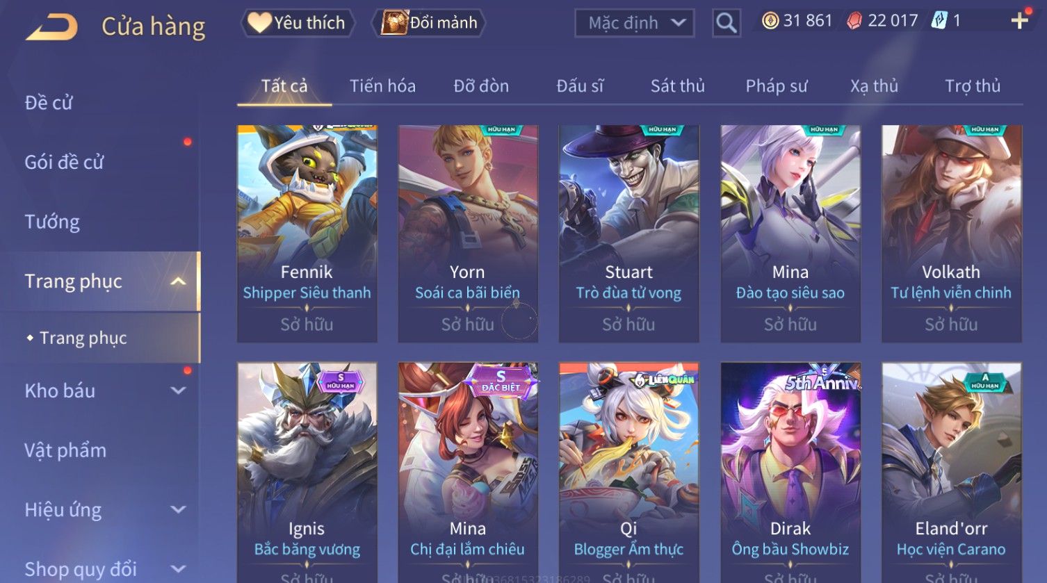The image size is (1047, 583).
Task: Open the Mặc định sort dropdown
Action: point(634,23)
